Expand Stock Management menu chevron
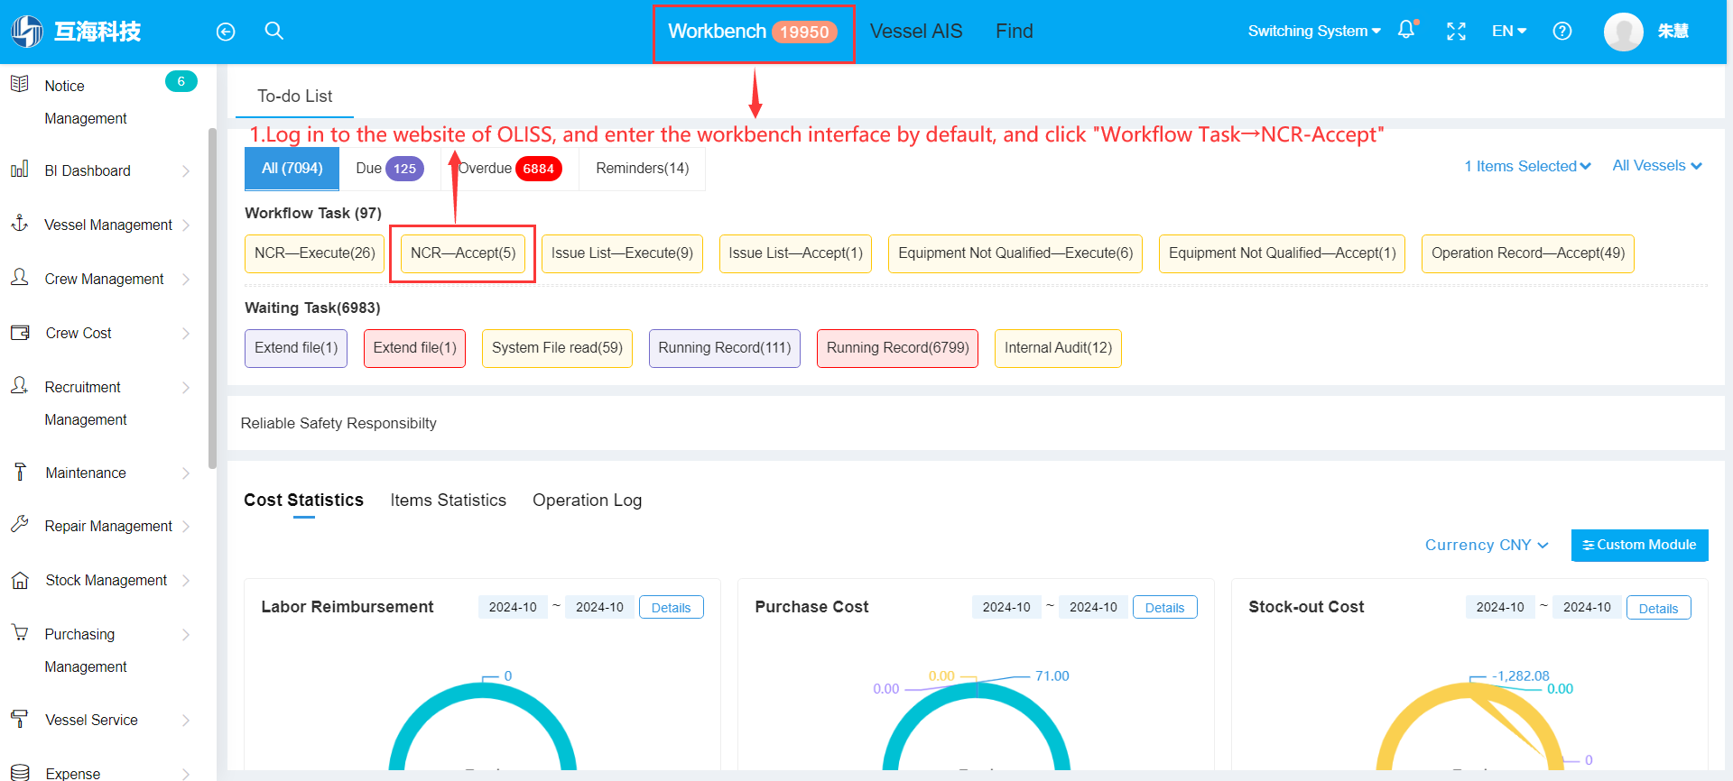The height and width of the screenshot is (781, 1733). [186, 580]
